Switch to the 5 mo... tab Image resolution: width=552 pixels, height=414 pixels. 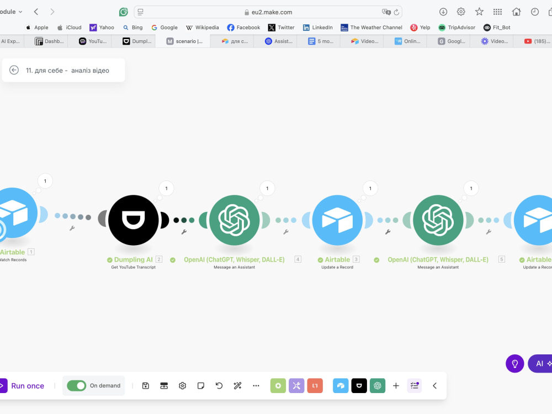(321, 41)
